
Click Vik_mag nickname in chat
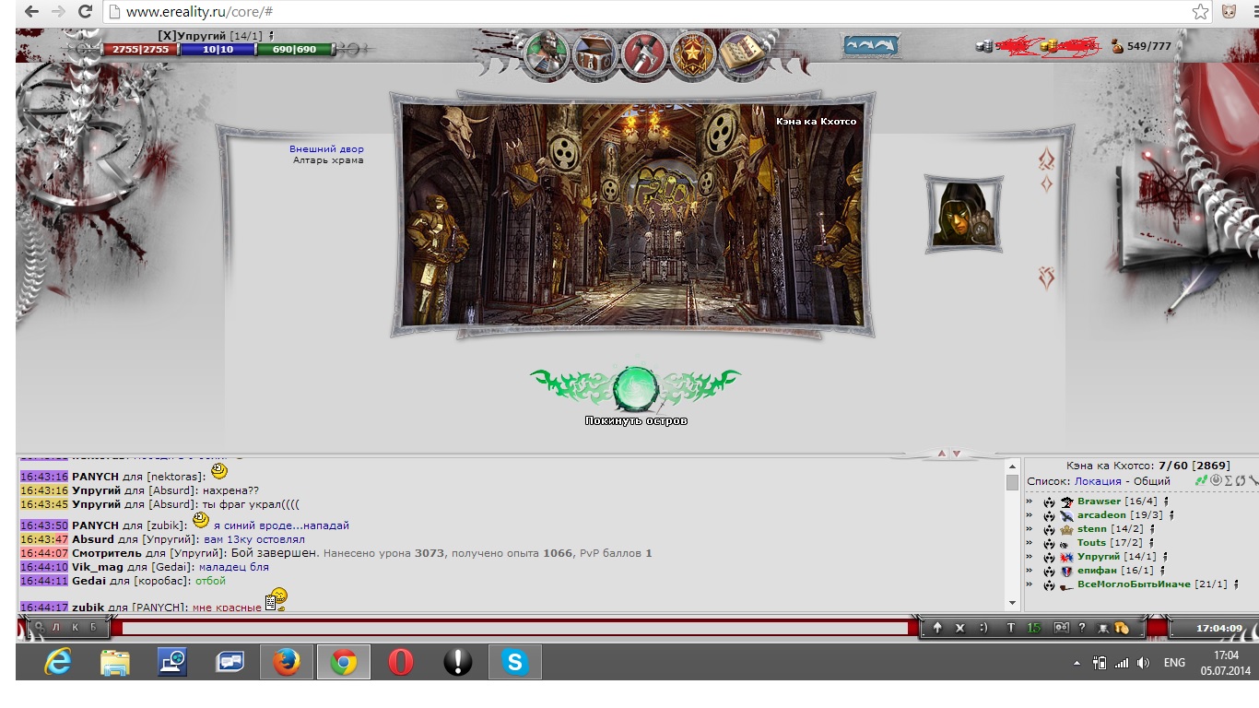coord(96,567)
